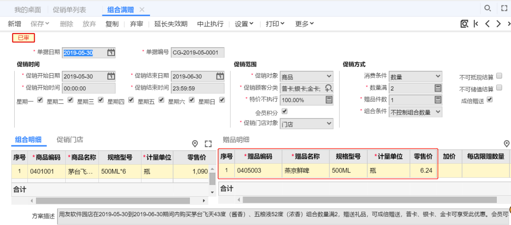Jump to the first record arrow
This screenshot has width=511, height=225.
(476, 24)
